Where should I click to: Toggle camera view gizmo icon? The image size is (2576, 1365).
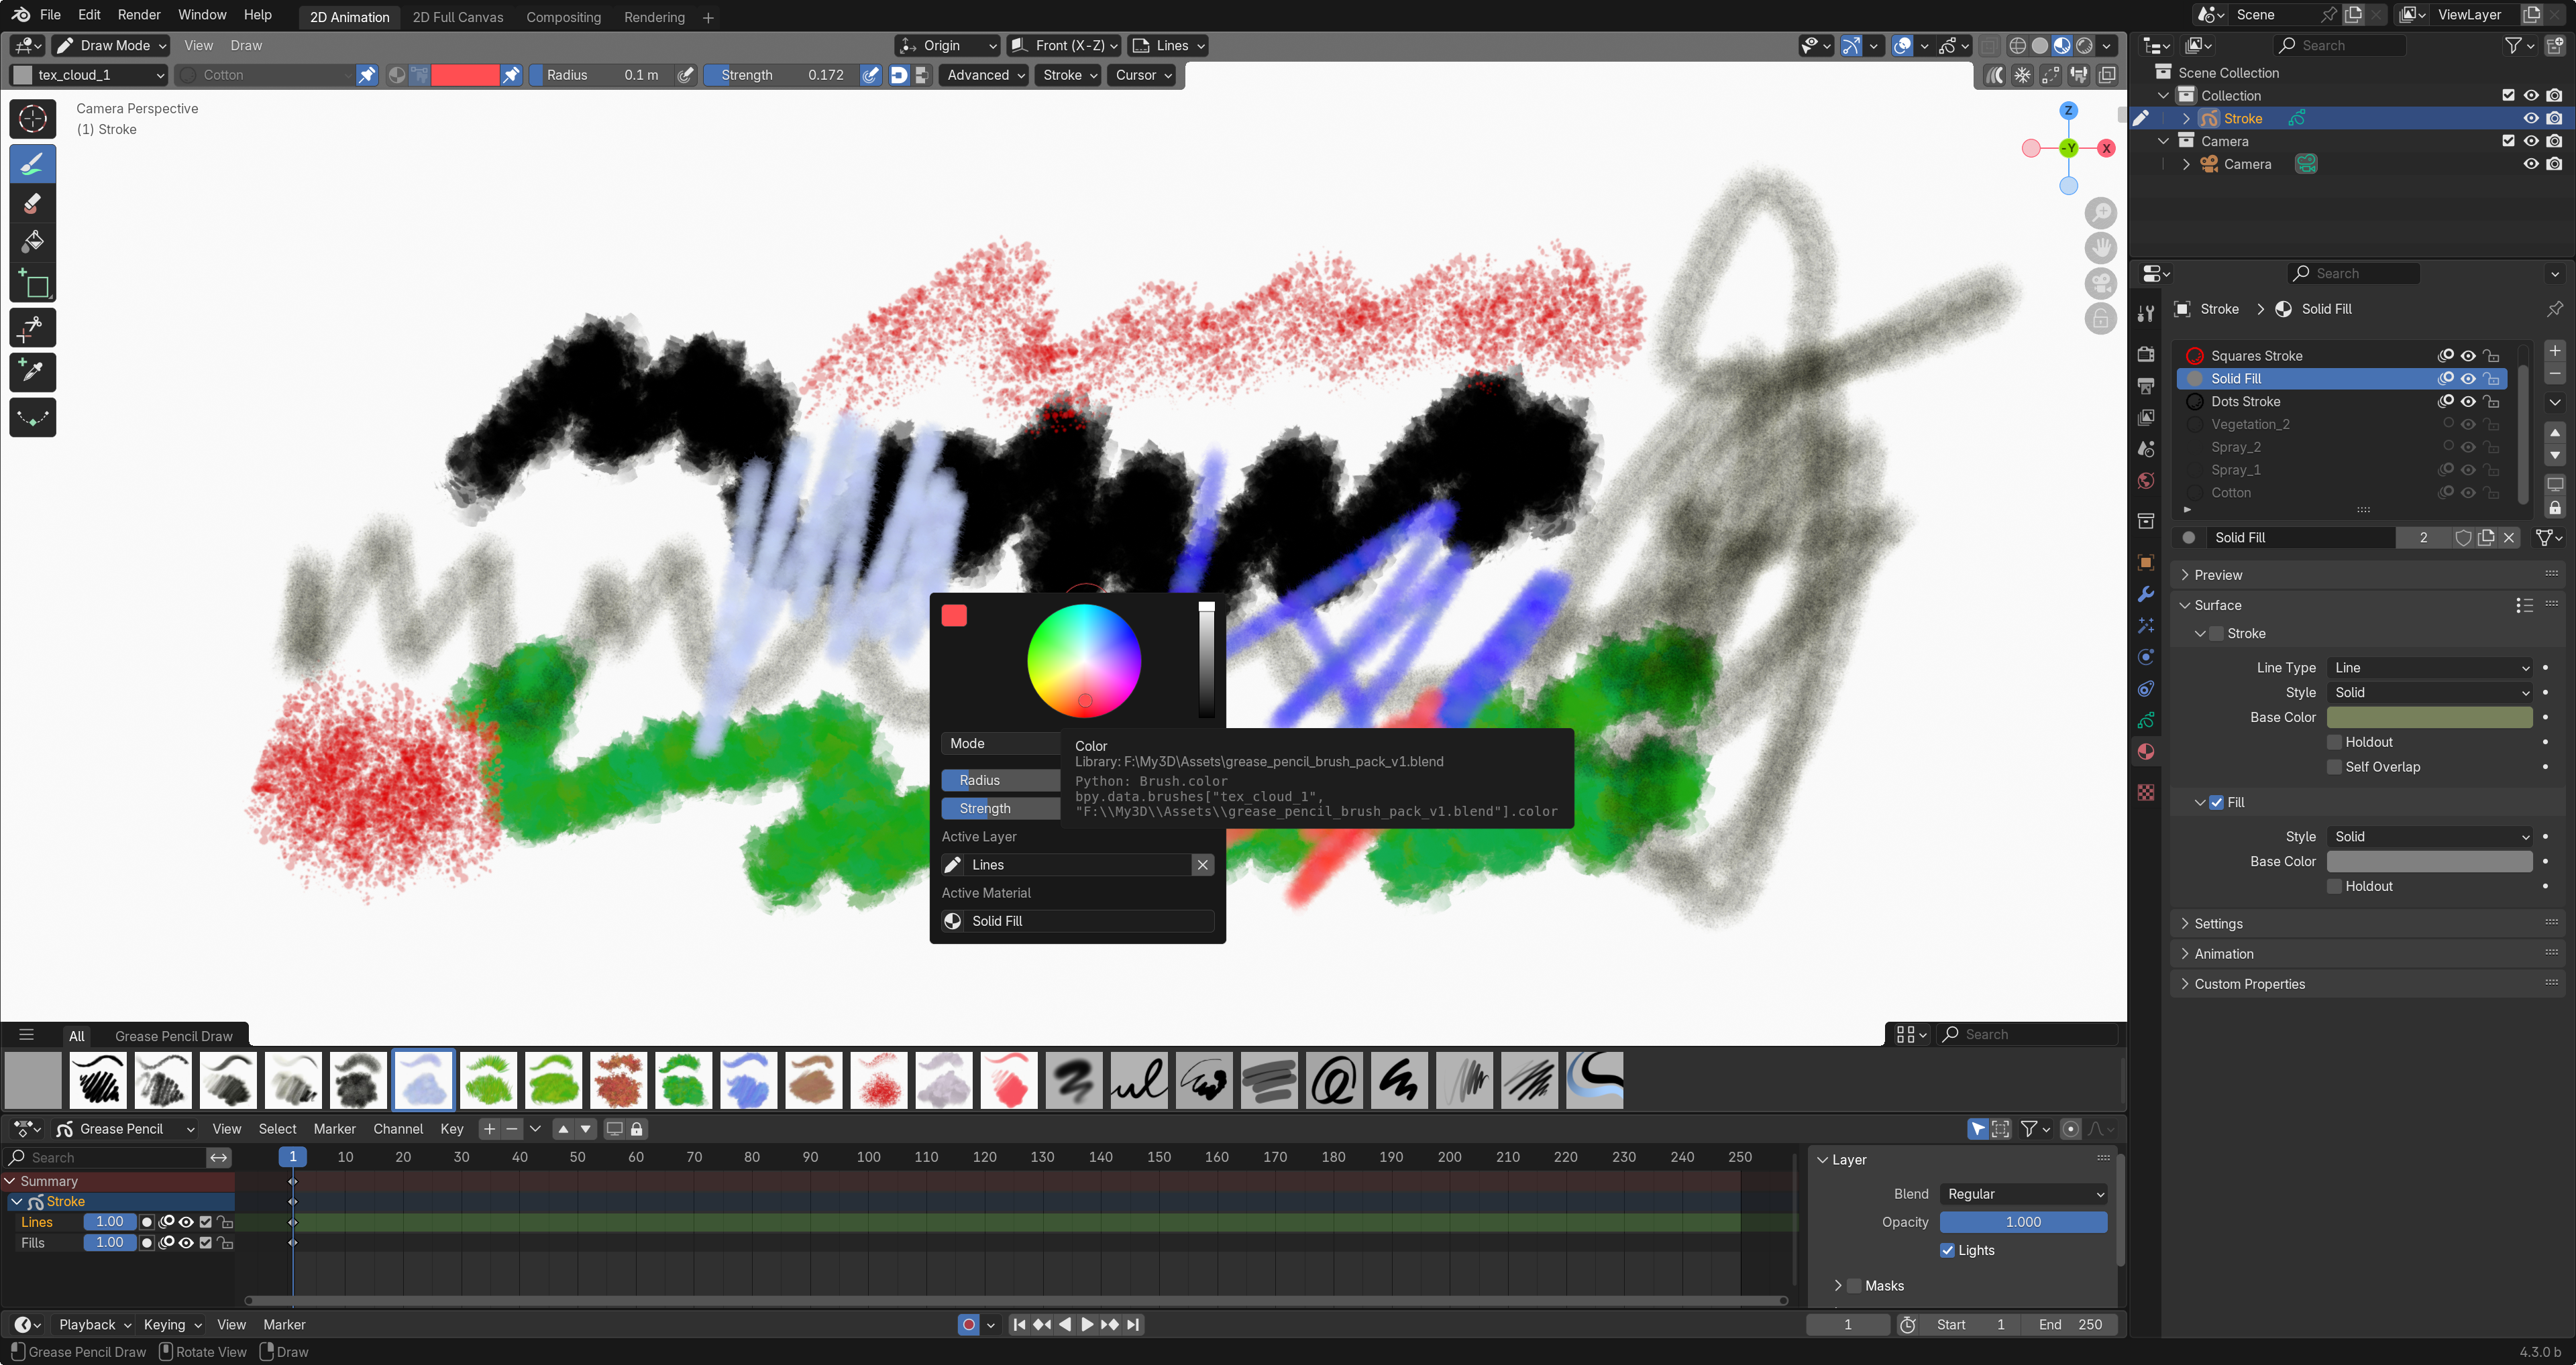click(x=2101, y=284)
